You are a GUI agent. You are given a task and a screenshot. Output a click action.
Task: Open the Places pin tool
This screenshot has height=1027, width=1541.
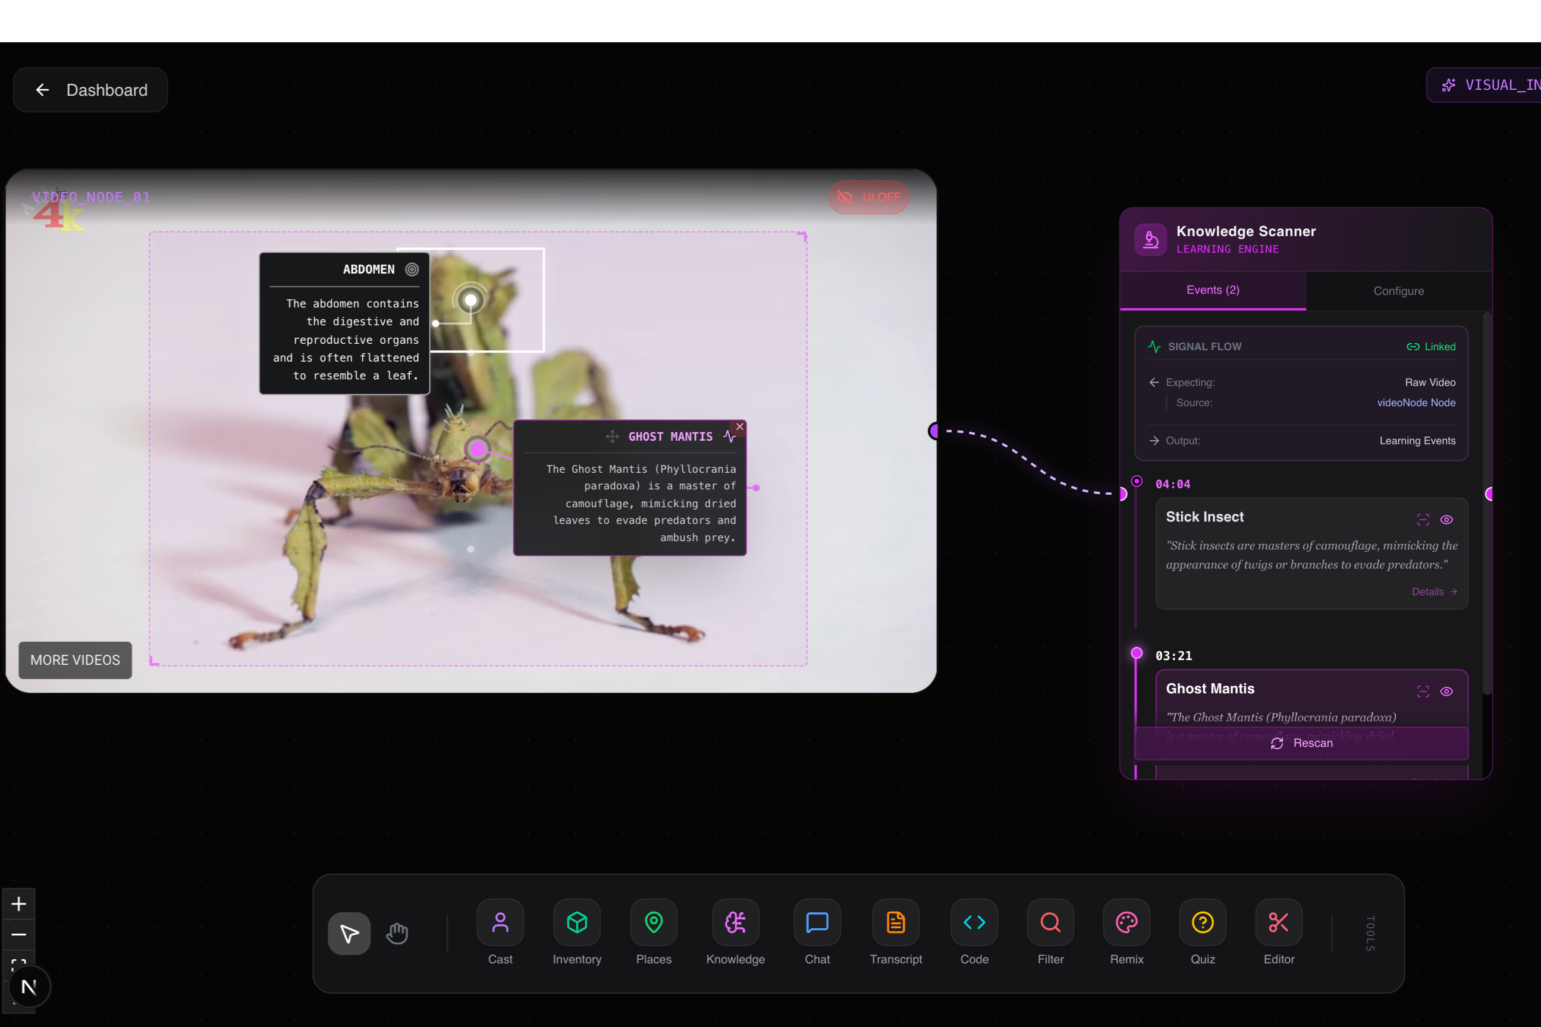[653, 923]
